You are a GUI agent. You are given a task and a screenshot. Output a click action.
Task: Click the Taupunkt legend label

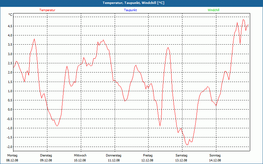pos(130,10)
